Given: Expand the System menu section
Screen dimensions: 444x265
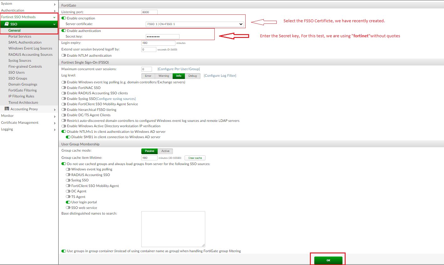Looking at the screenshot, I should point(55,4).
